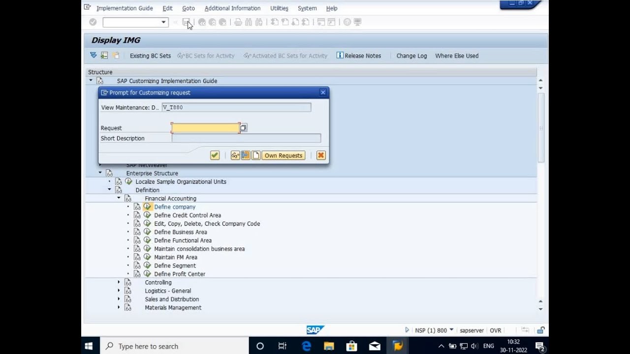Open Microsoft Edge from the taskbar
Screen dimensions: 630x354
pyautogui.click(x=306, y=346)
